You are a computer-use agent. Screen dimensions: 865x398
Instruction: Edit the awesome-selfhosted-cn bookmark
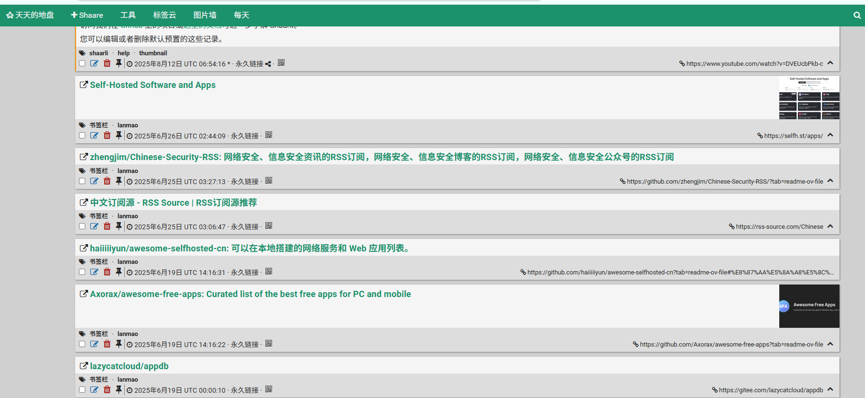tap(94, 272)
